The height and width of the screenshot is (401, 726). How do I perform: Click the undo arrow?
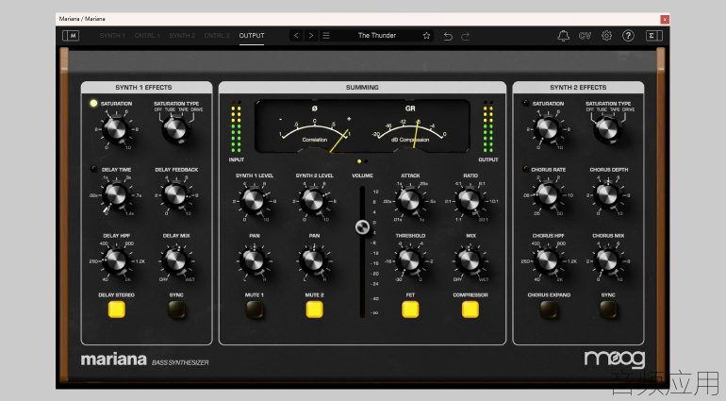(448, 36)
